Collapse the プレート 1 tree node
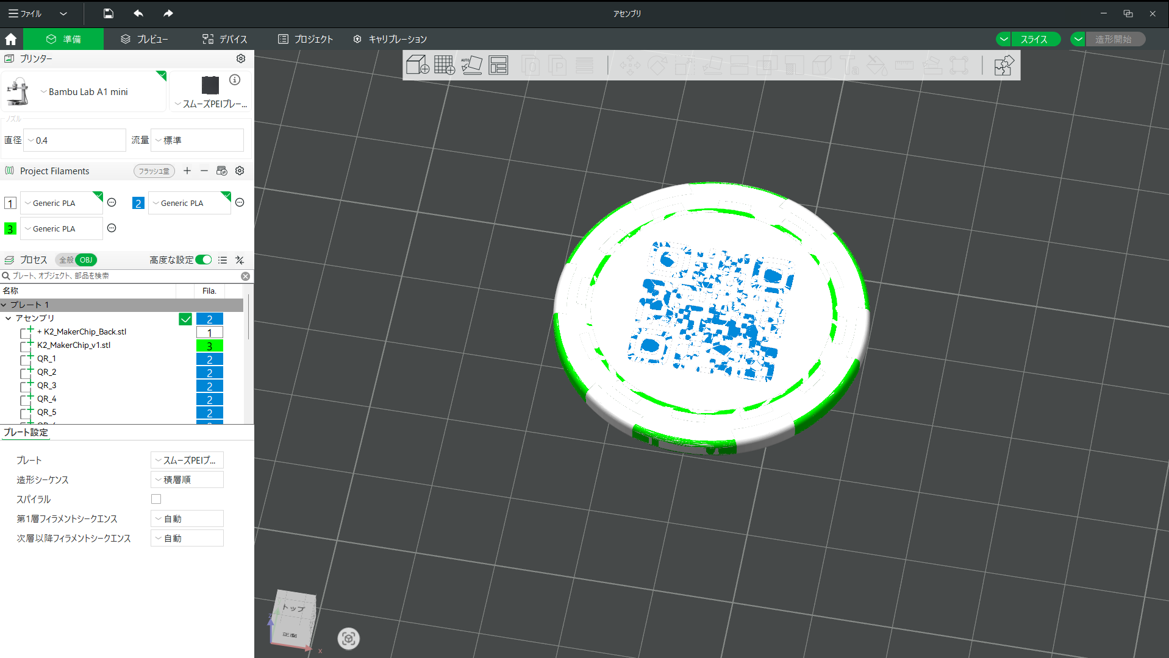The image size is (1169, 658). pyautogui.click(x=4, y=305)
